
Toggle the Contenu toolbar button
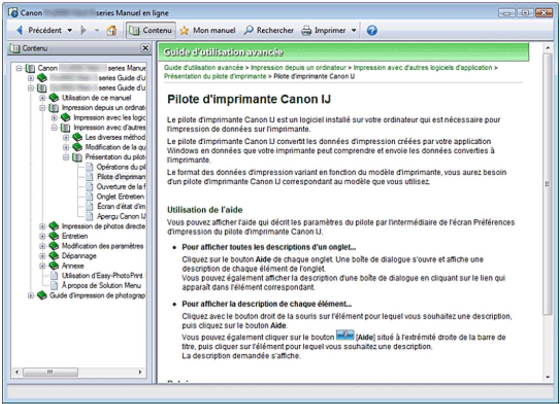coord(151,30)
